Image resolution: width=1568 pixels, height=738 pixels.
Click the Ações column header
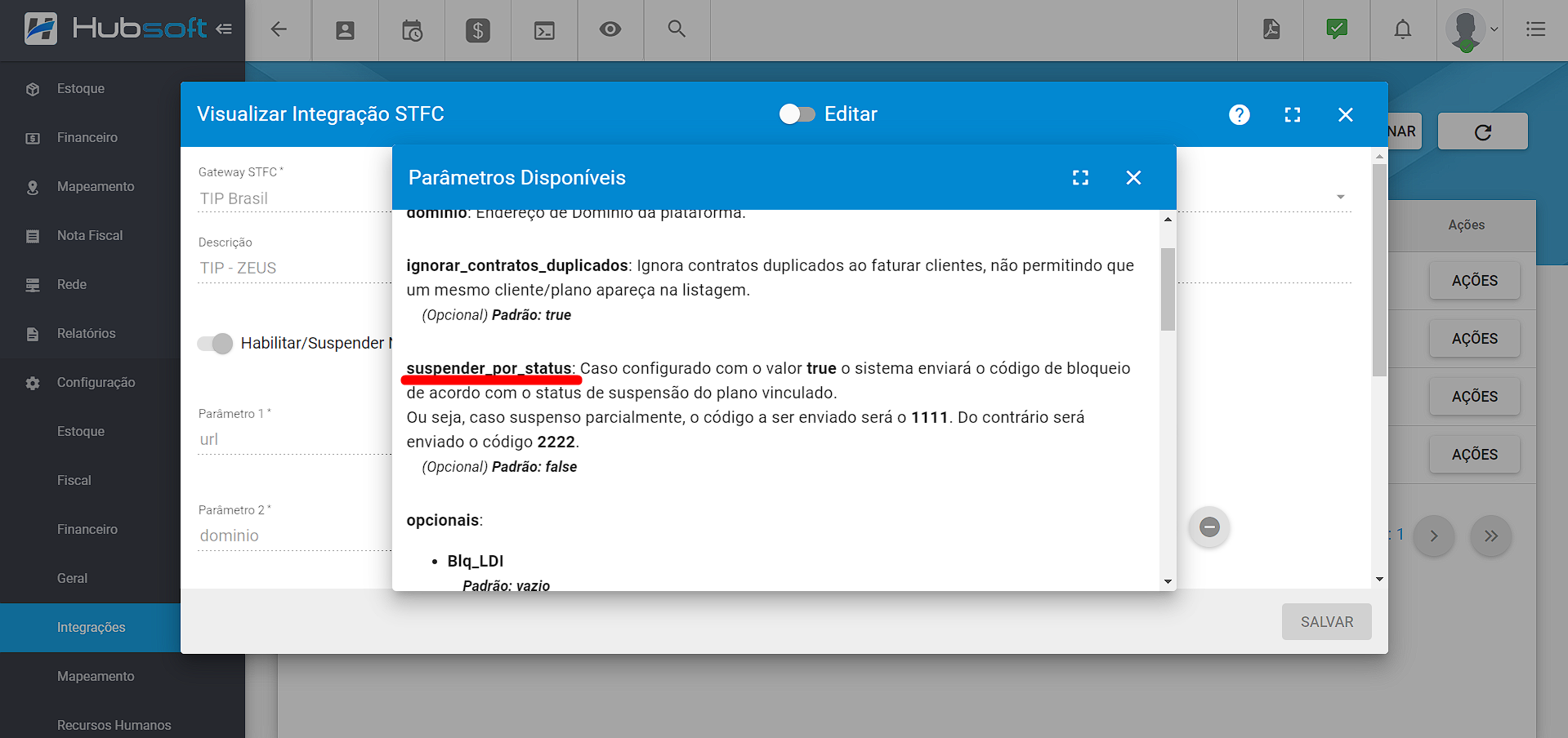coord(1467,225)
